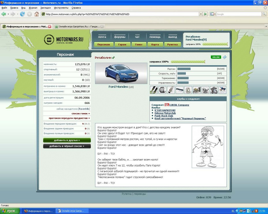This screenshot has height=214, width=268.
Task: Click the blue diamond icon beside ONLINE
Action: pyautogui.click(x=224, y=57)
